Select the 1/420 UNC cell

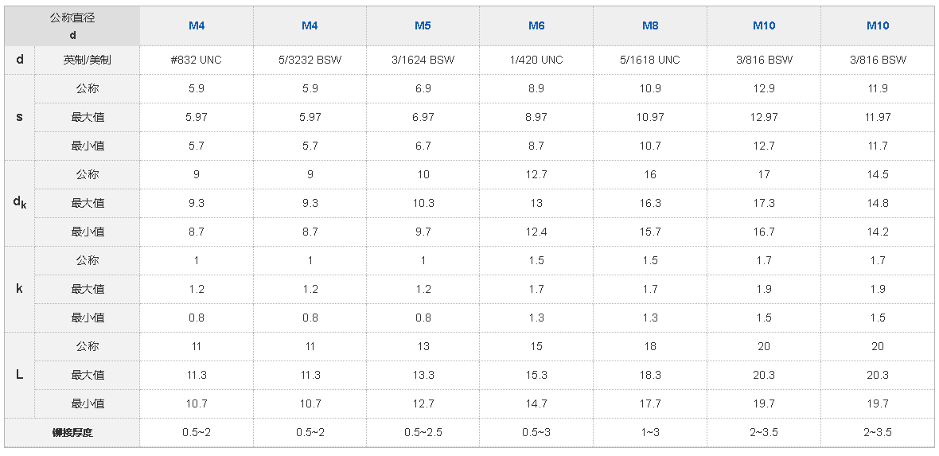pyautogui.click(x=536, y=60)
